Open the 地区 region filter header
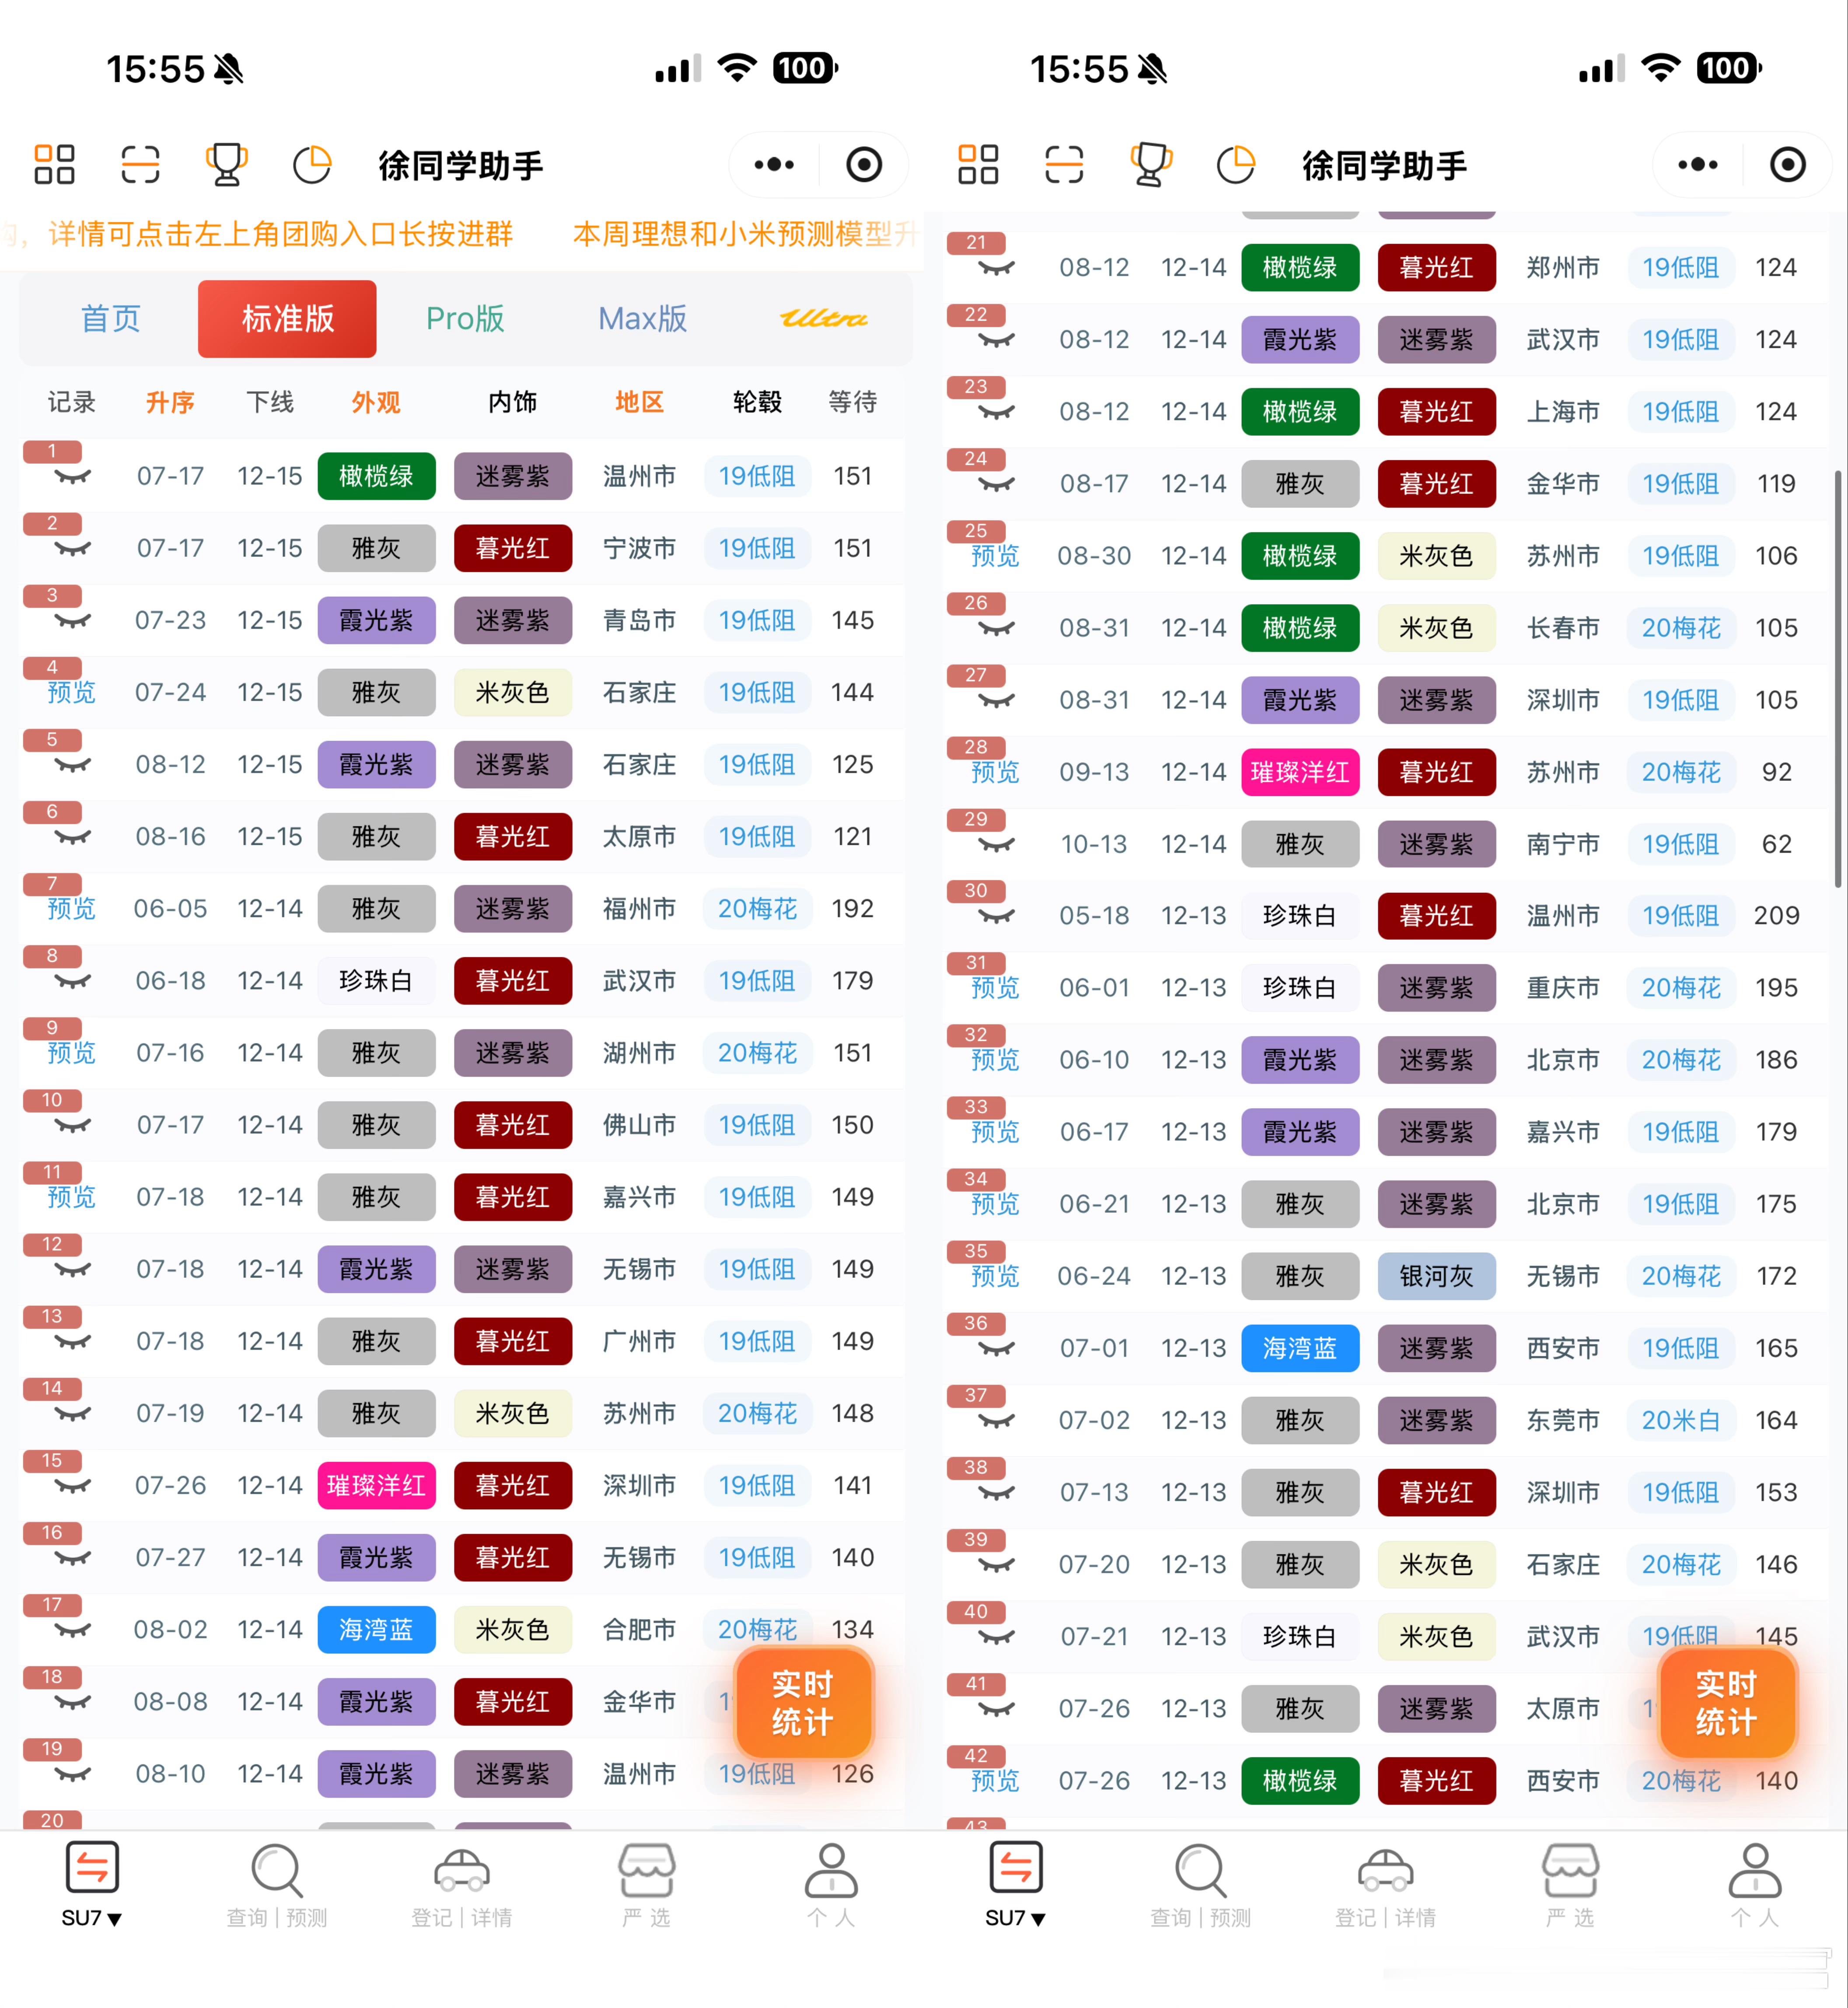1848x2008 pixels. point(639,402)
